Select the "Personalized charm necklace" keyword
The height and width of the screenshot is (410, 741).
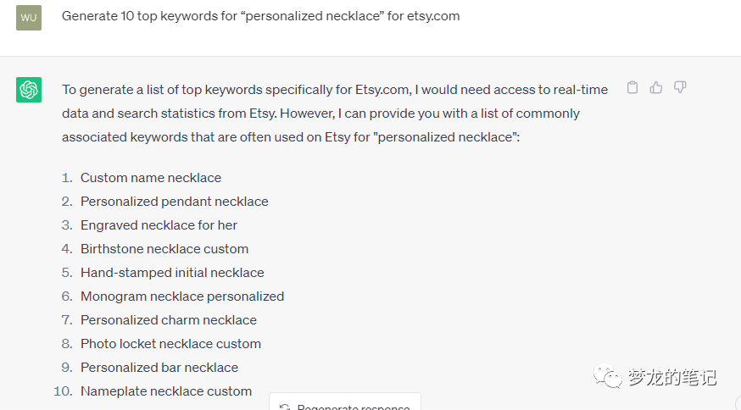pos(169,320)
